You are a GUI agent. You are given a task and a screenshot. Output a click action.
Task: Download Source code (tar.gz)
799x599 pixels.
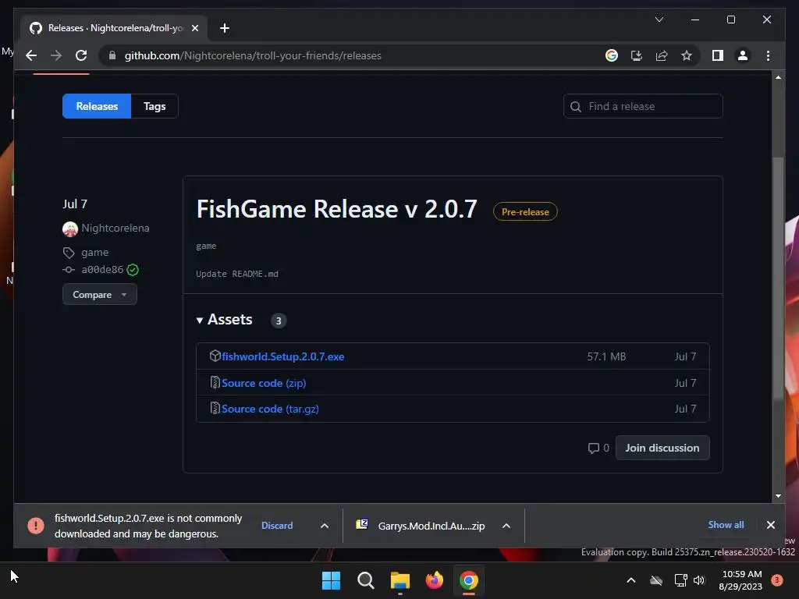tap(270, 409)
